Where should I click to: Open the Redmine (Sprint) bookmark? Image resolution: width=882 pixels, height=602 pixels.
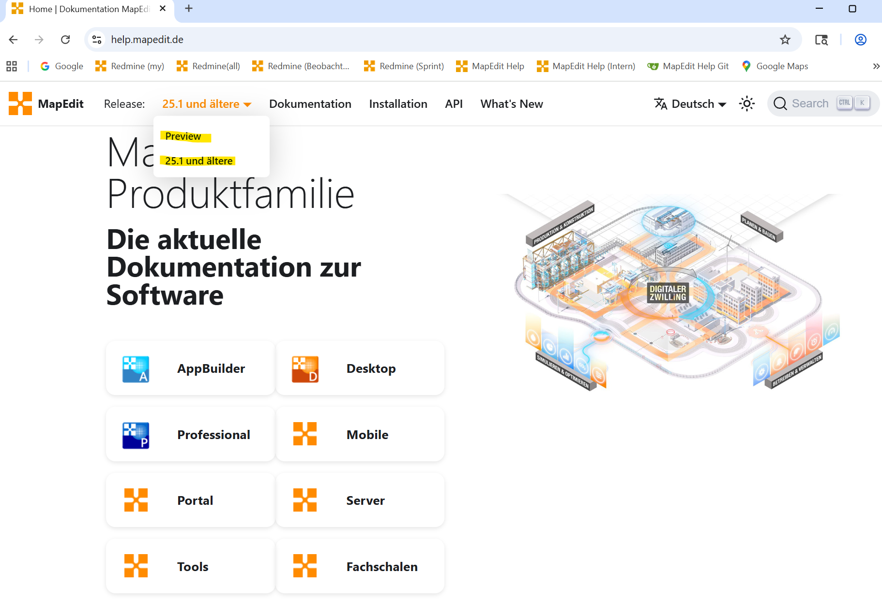click(x=404, y=66)
